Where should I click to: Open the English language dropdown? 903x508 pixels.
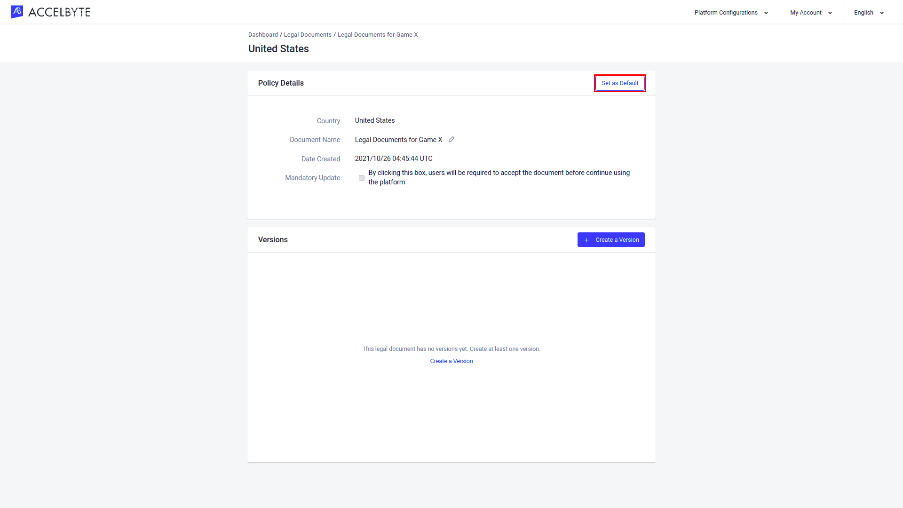(x=869, y=13)
